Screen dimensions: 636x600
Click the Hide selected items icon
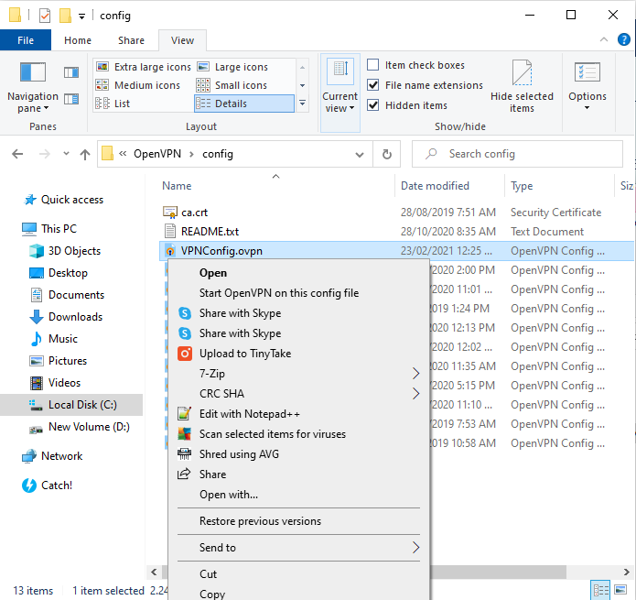(522, 72)
